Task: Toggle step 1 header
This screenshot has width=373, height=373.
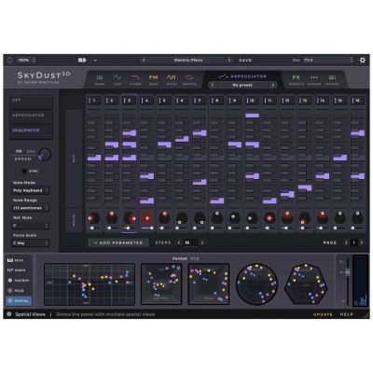Action: tap(94, 101)
